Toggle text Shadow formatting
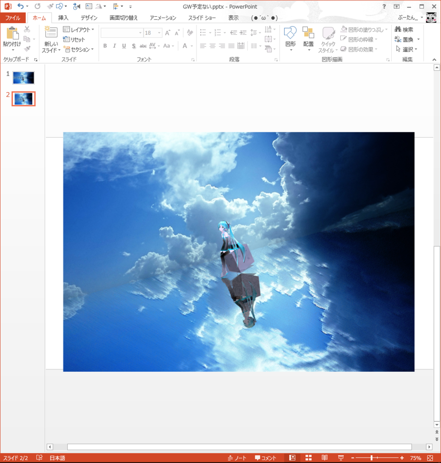The image size is (441, 463). [134, 46]
